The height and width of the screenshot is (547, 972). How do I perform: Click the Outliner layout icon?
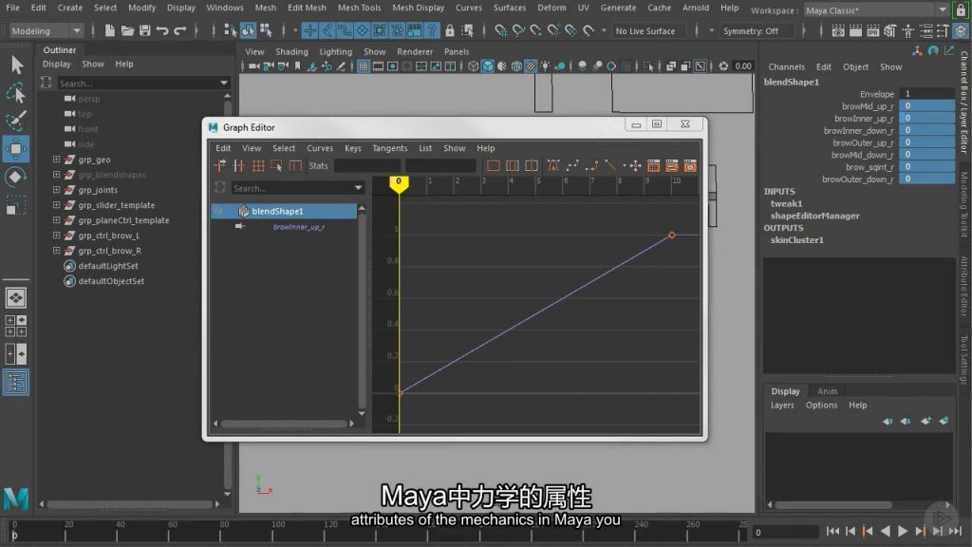(15, 382)
